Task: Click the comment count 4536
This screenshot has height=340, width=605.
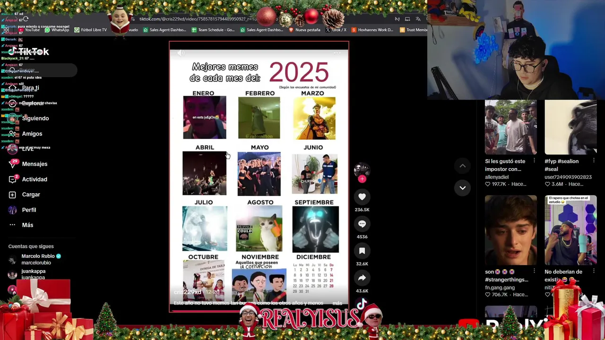Action: (362, 237)
